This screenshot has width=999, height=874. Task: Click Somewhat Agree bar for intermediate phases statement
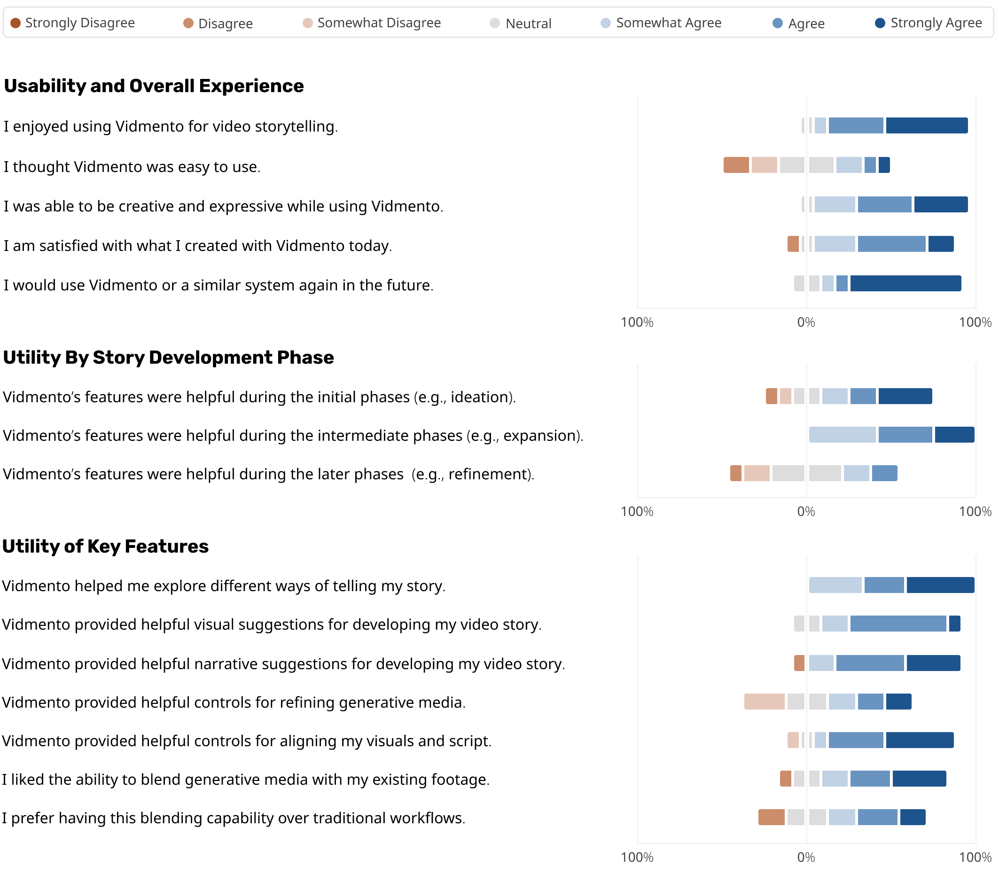point(842,435)
